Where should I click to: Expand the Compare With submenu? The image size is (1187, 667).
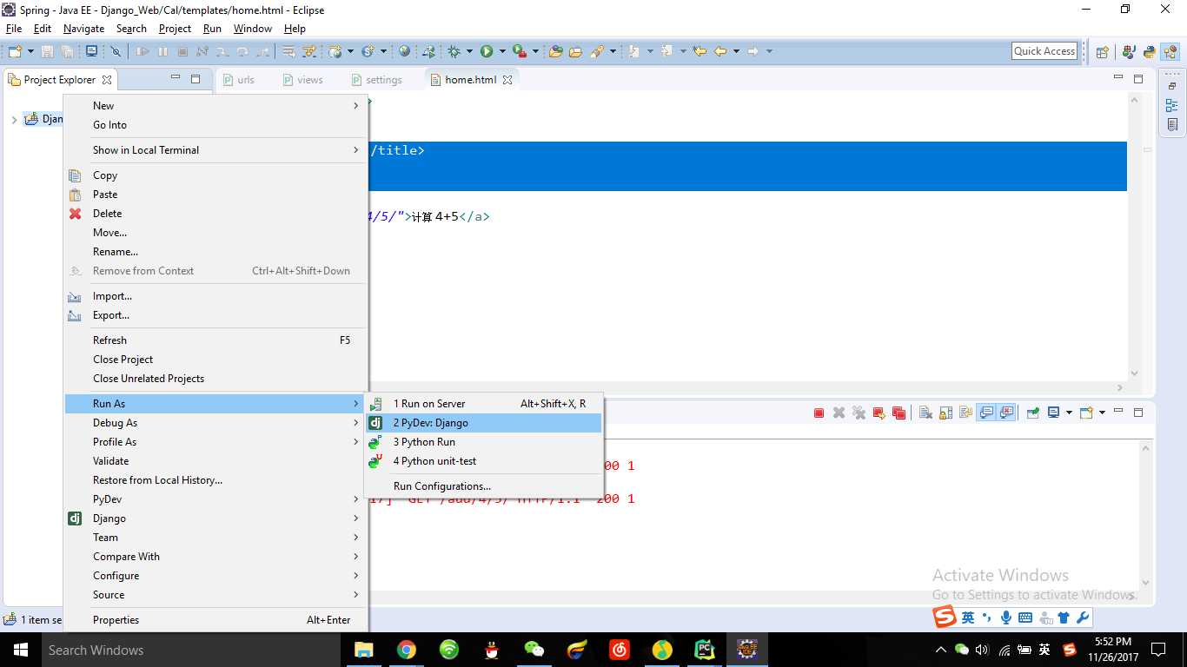[x=216, y=557]
